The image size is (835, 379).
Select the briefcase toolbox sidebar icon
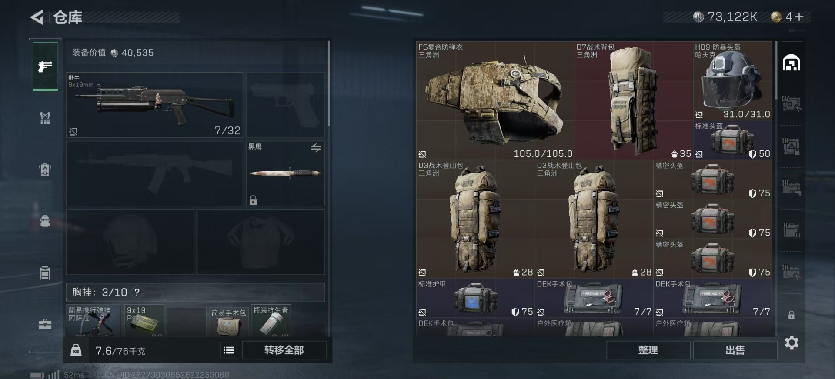click(x=45, y=324)
